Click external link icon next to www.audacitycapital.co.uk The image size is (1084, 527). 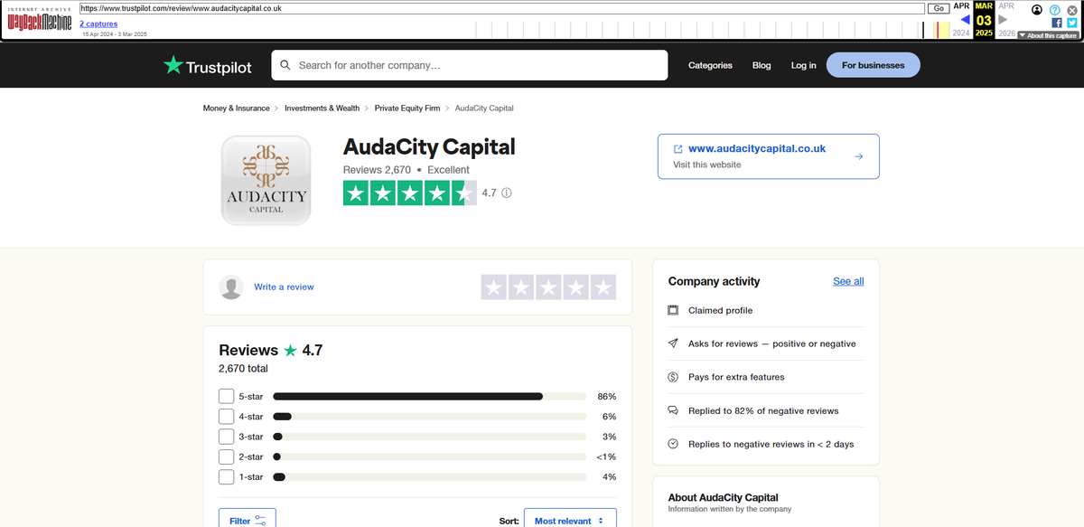pyautogui.click(x=678, y=149)
